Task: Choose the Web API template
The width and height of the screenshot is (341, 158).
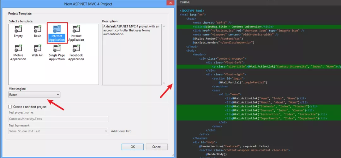Action: (x=38, y=51)
